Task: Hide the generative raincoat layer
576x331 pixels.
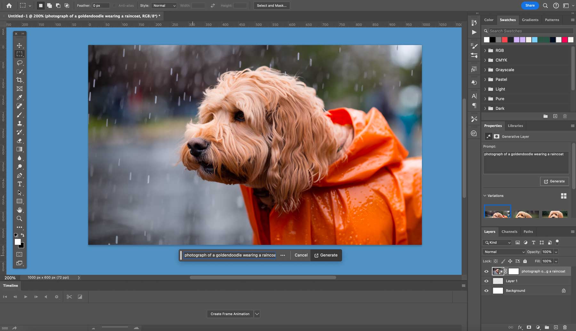Action: (486, 271)
